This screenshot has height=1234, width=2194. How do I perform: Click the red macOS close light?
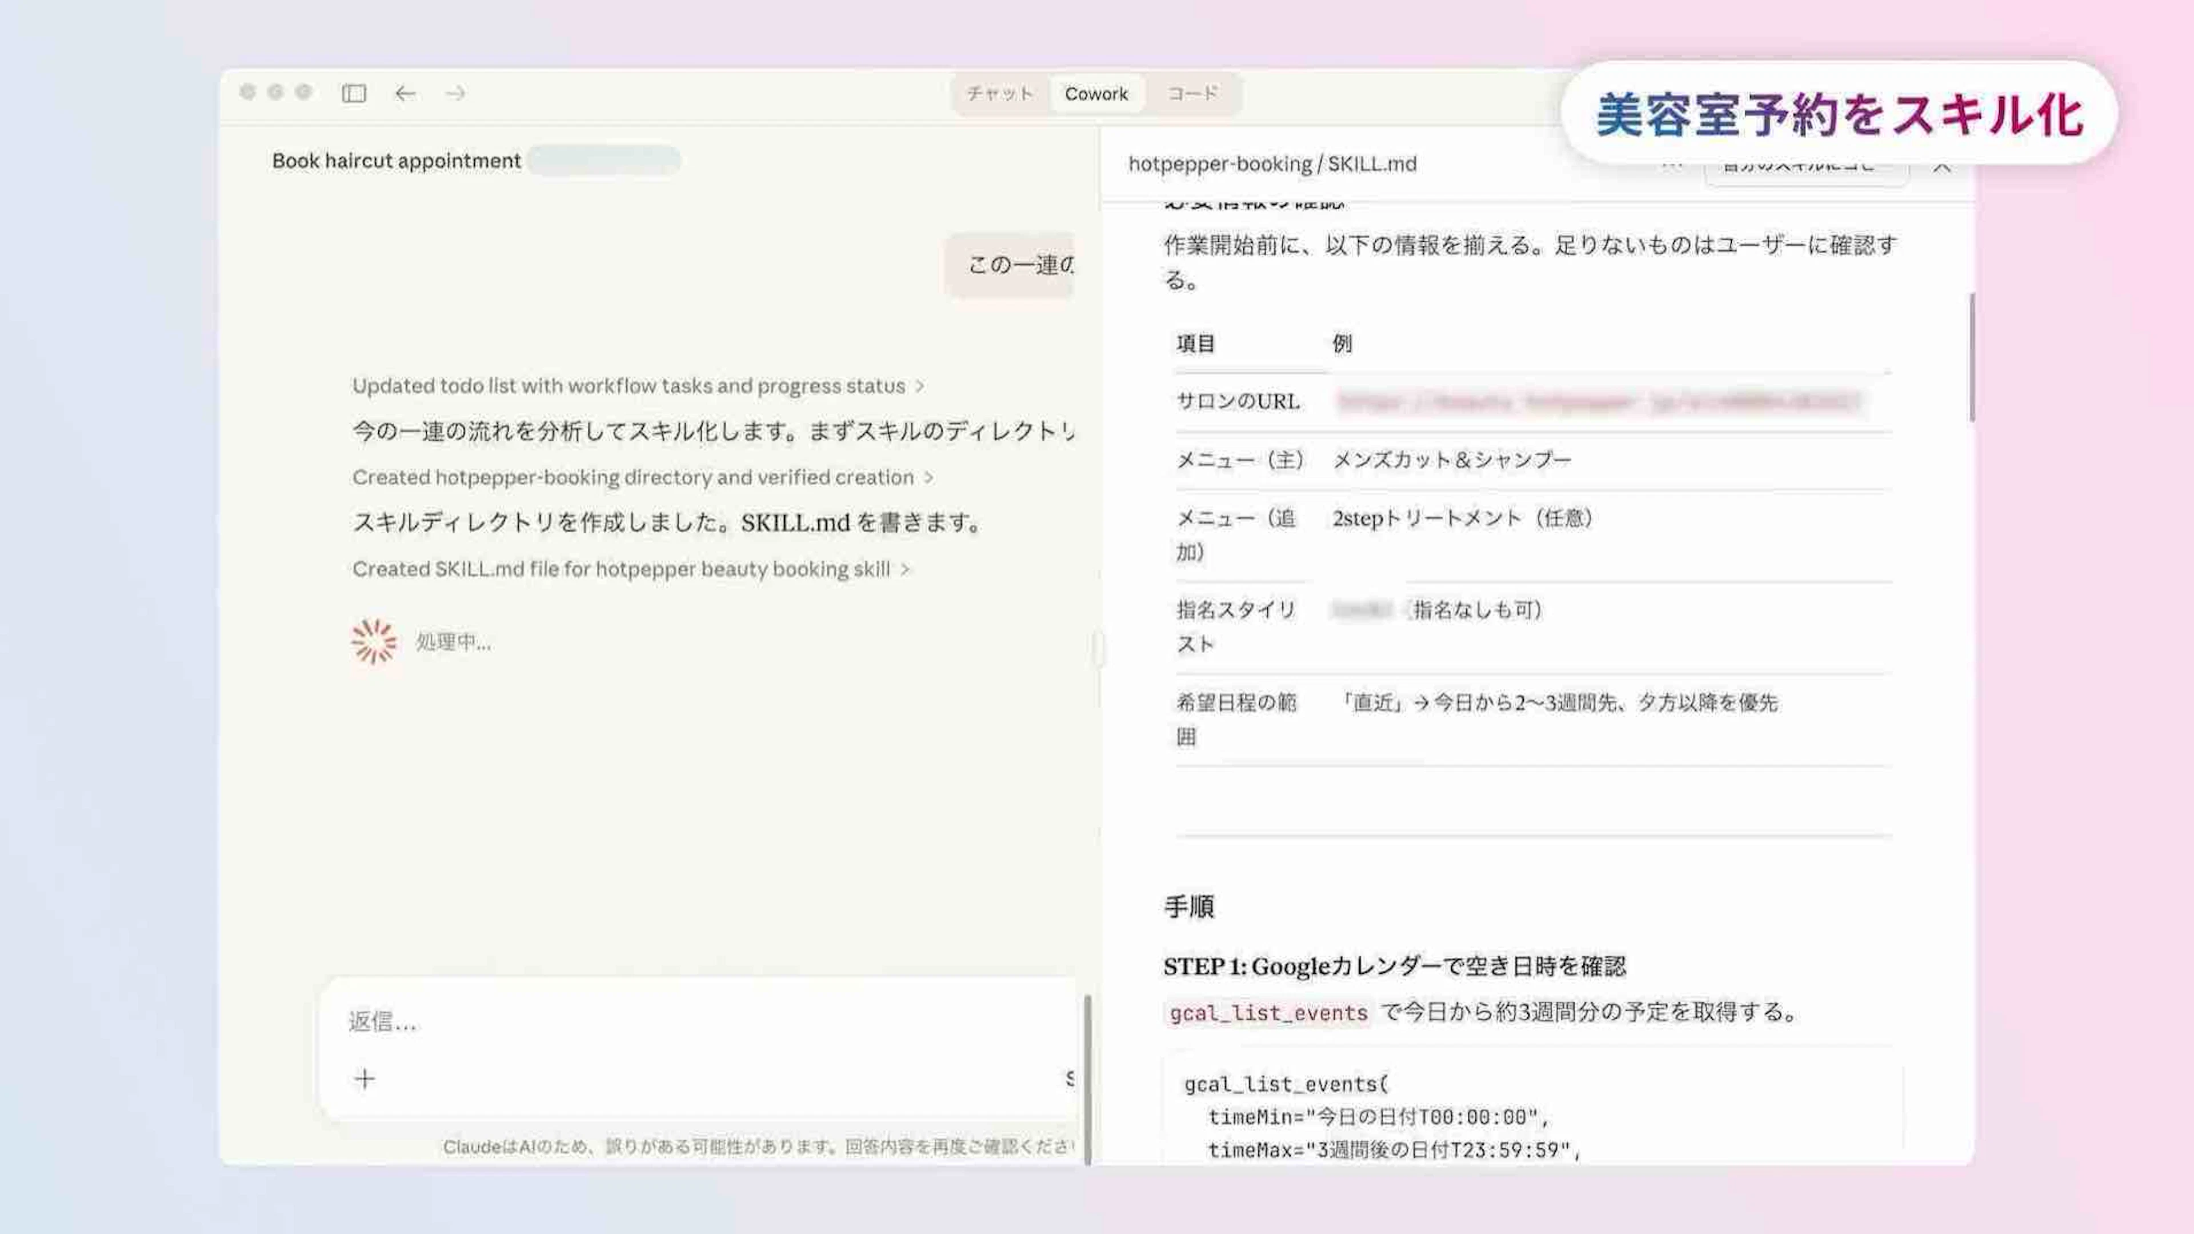(x=248, y=92)
